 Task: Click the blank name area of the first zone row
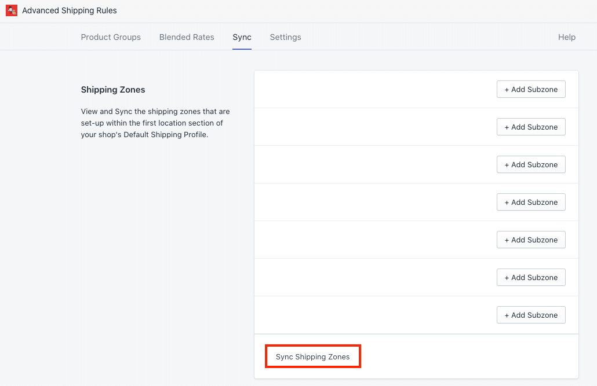coord(371,89)
